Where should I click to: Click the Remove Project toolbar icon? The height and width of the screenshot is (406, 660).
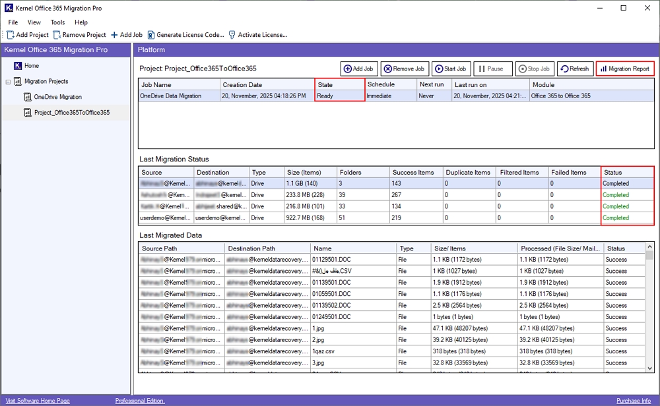57,35
